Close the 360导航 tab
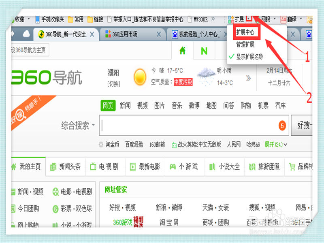 (92, 34)
